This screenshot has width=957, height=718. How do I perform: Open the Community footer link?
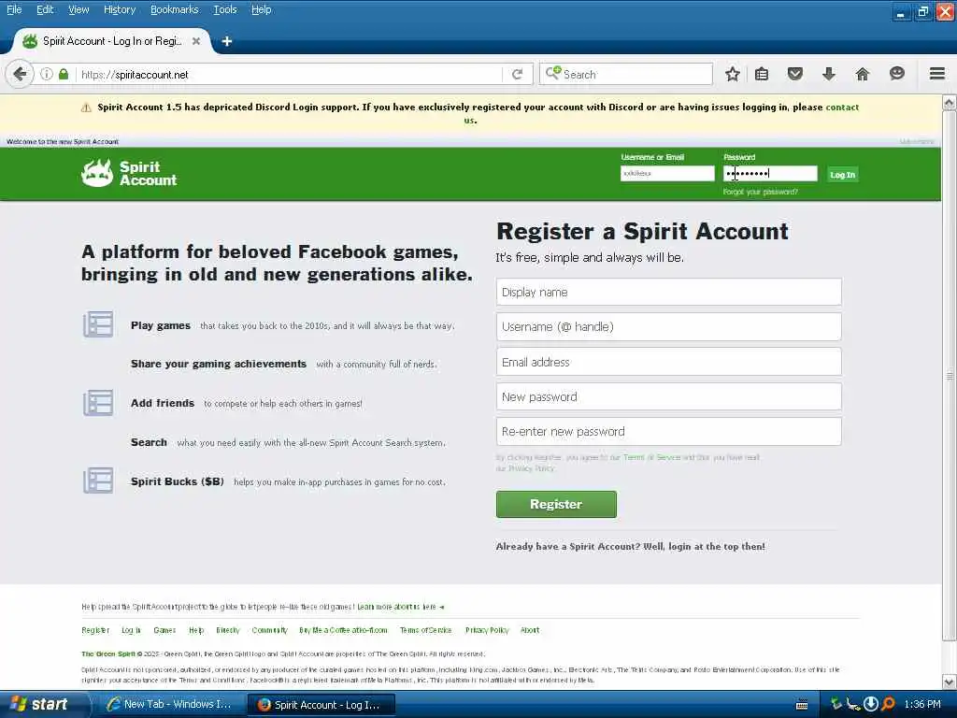pyautogui.click(x=269, y=630)
